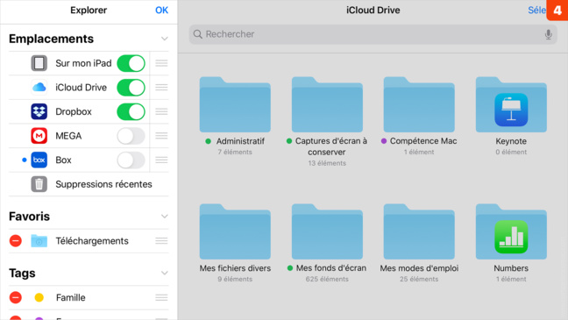Click the reorder handle for Famille tag
The width and height of the screenshot is (568, 320).
(x=161, y=297)
